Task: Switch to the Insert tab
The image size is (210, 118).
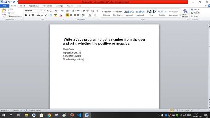Action: (x=22, y=6)
